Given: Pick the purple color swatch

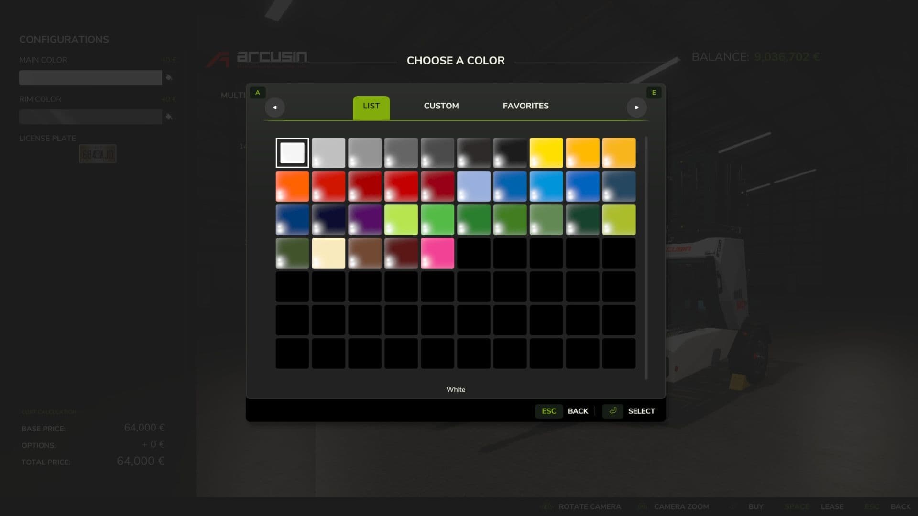Looking at the screenshot, I should [x=365, y=220].
